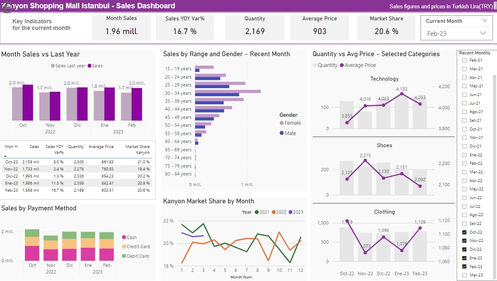Click the Recent Months list scrollbar
Viewport: 497px width, 281px height.
(x=494, y=166)
